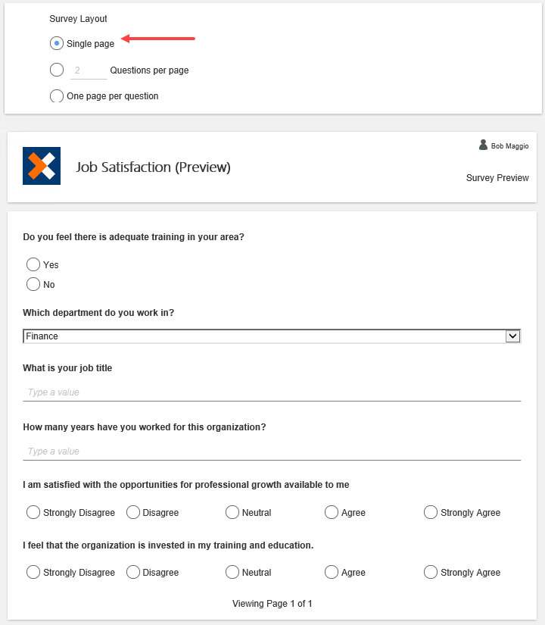The image size is (545, 625).
Task: Select Agree for training and education question
Action: coord(331,572)
